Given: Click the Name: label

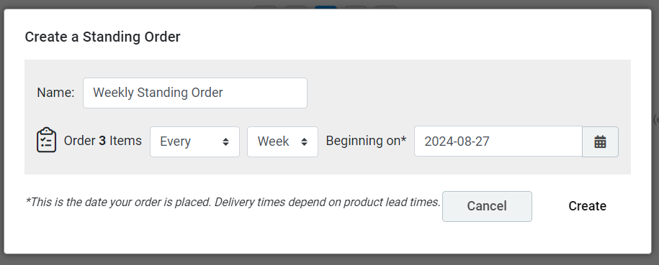Looking at the screenshot, I should pos(55,93).
